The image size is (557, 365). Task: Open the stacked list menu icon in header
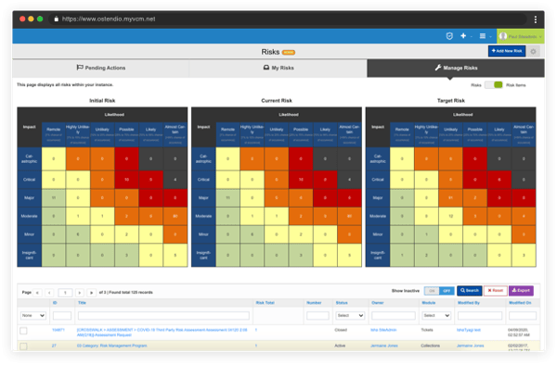click(483, 36)
